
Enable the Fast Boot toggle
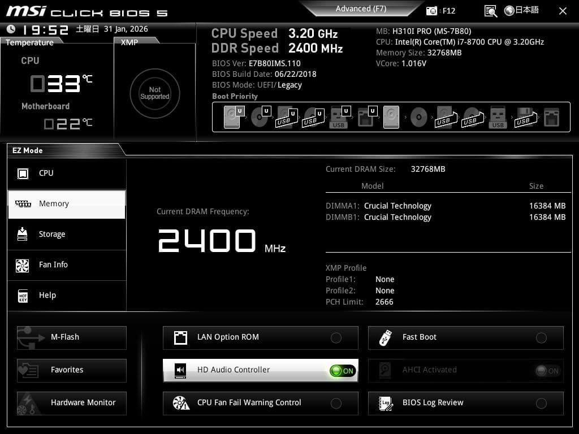click(x=541, y=338)
